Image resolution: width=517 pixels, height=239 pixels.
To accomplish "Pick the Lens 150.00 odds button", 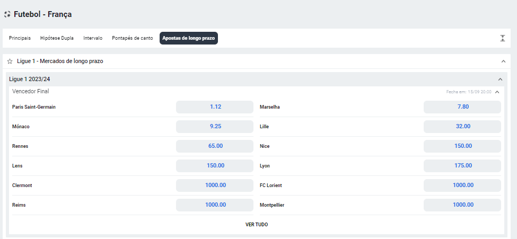I will 215,166.
